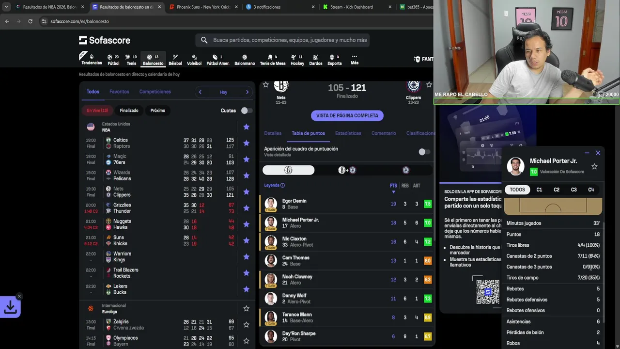Toggle the Cuotas odds switch
620x349 pixels.
tap(246, 111)
